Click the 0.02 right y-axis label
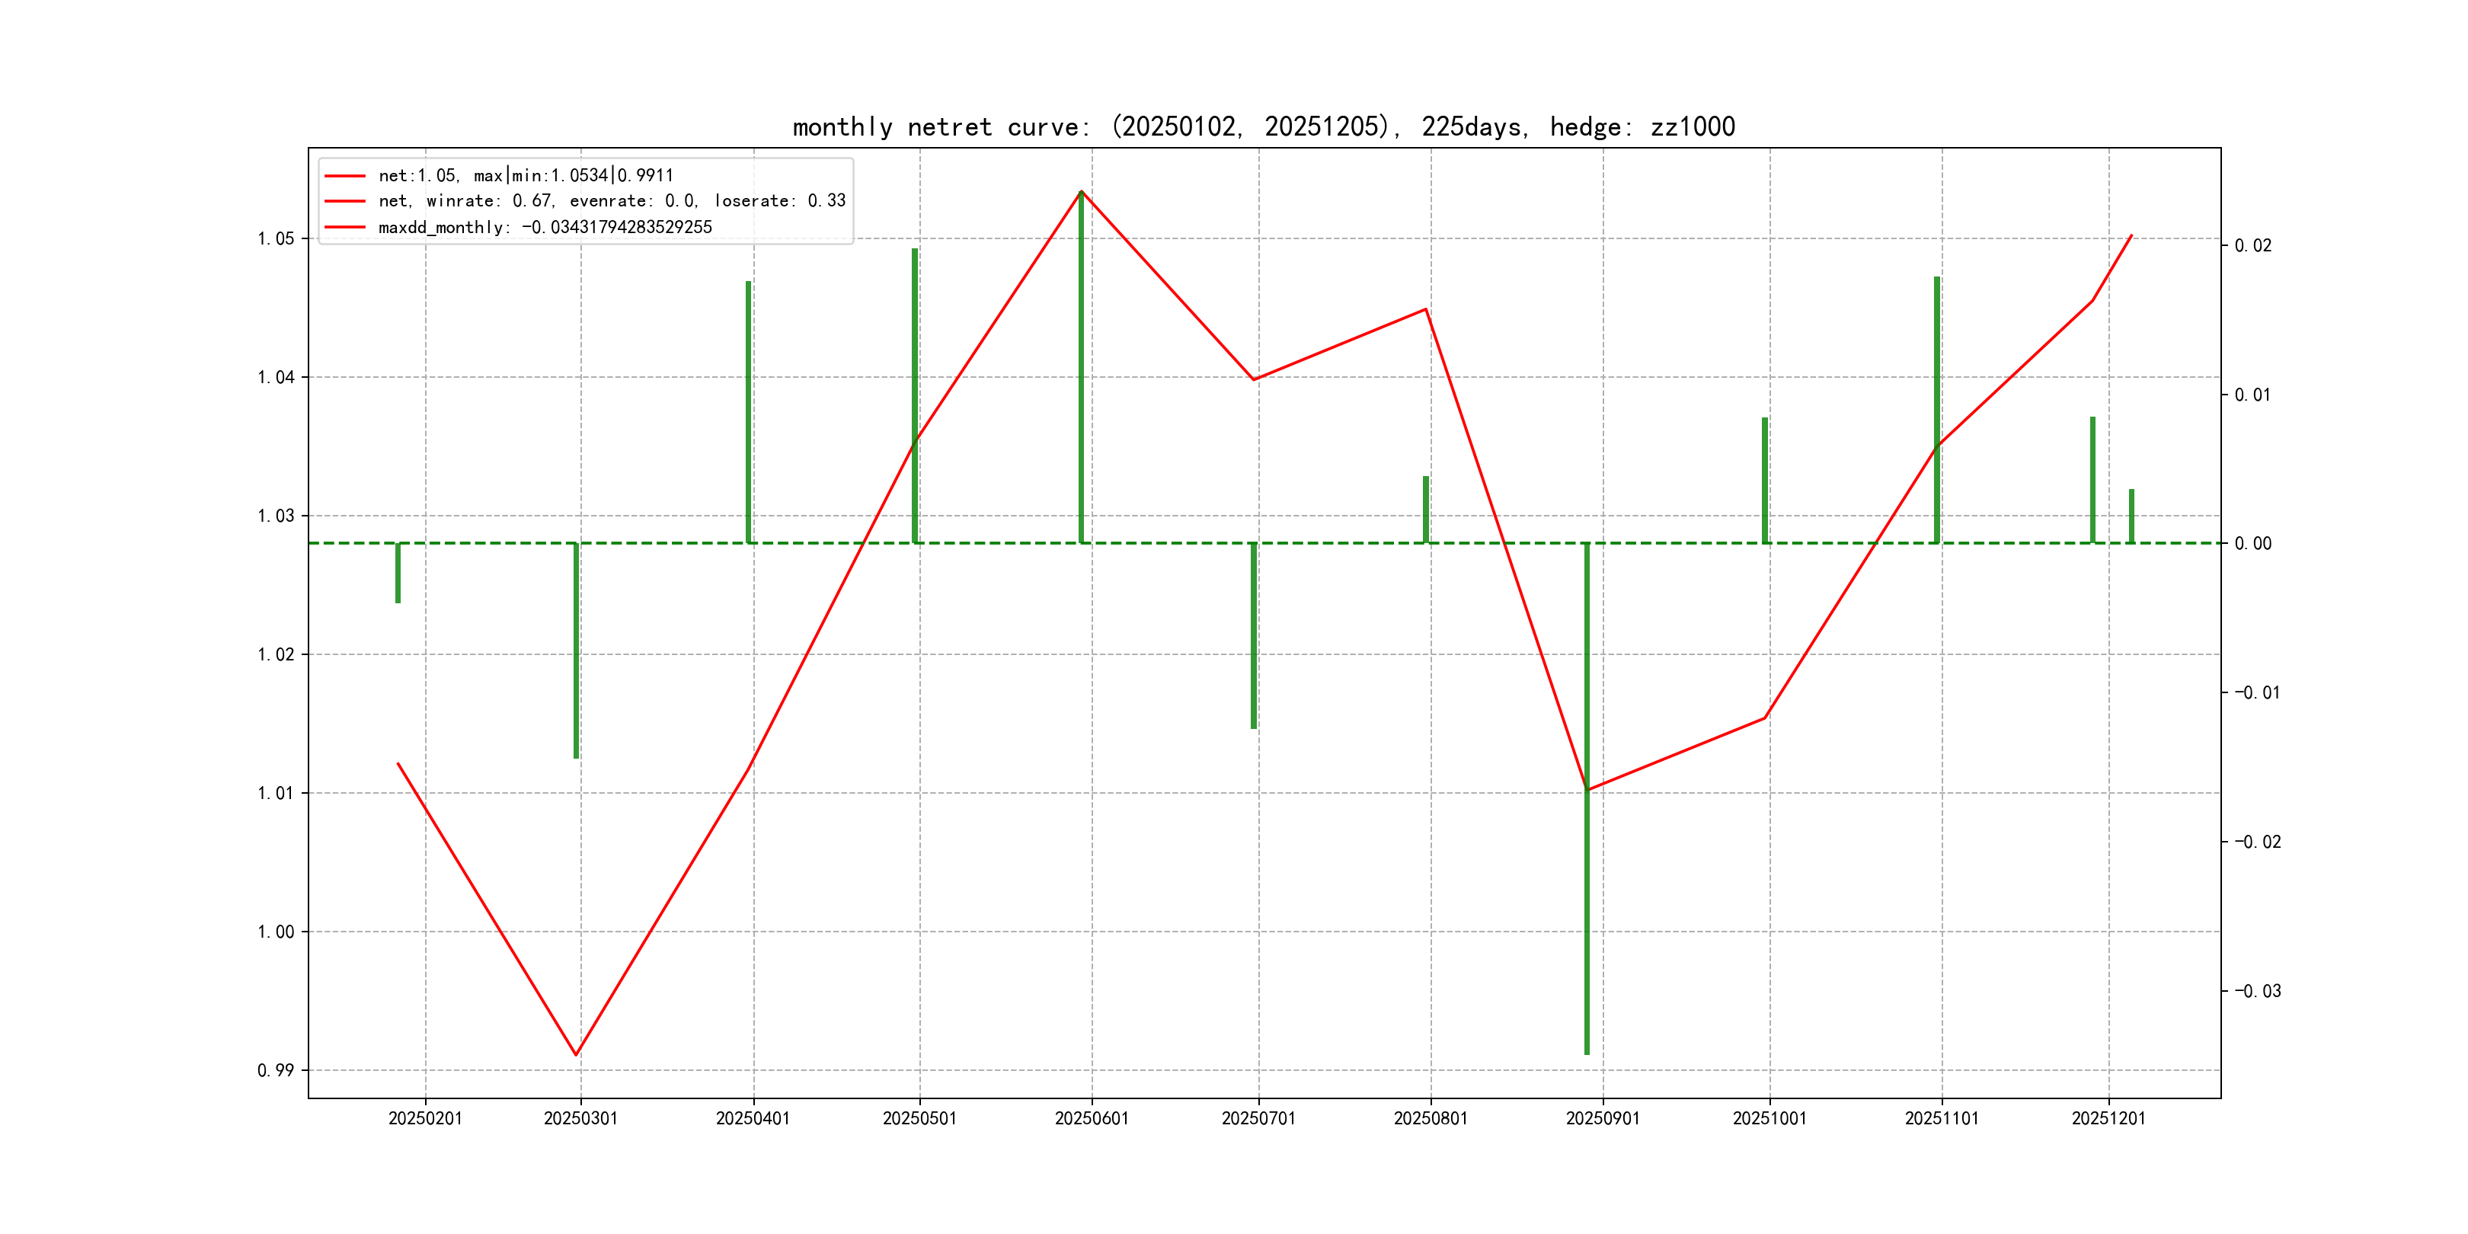The width and height of the screenshot is (2468, 1234). click(2252, 246)
